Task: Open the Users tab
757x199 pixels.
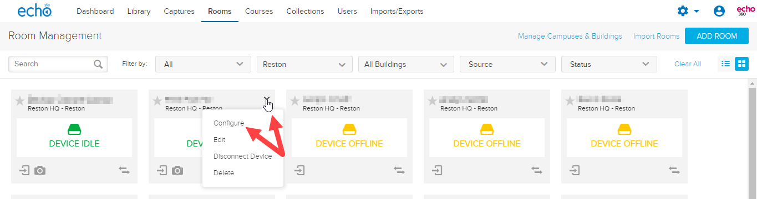Action: point(347,11)
